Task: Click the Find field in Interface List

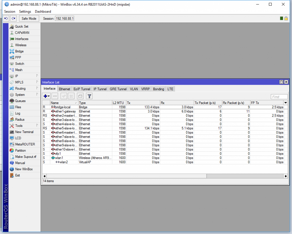Action: [x=279, y=96]
